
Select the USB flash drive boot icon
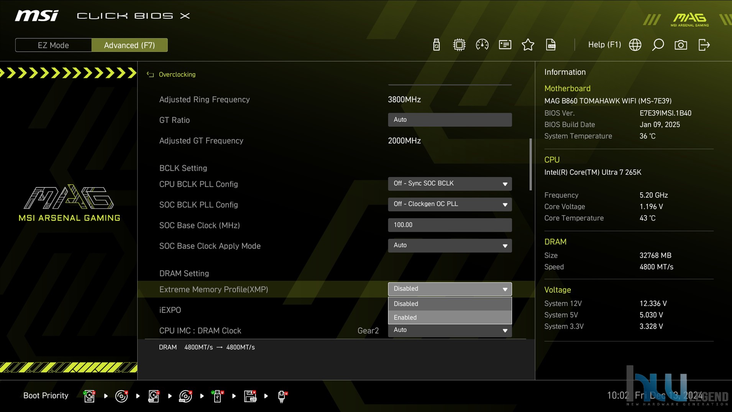coord(217,396)
